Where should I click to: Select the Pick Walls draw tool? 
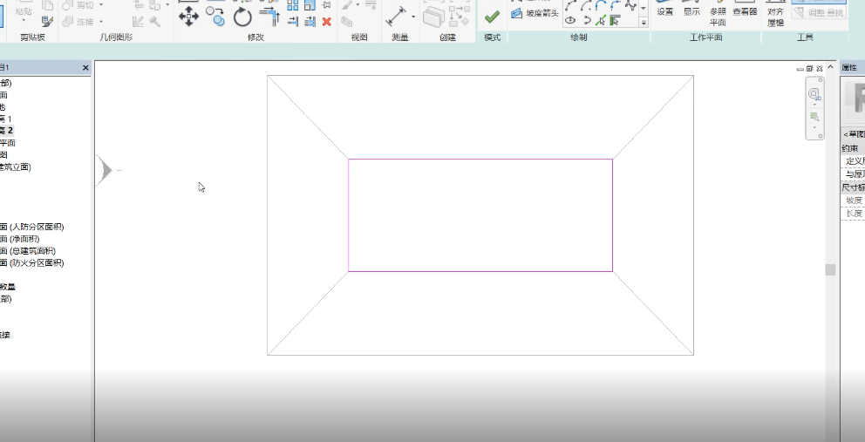coord(615,20)
